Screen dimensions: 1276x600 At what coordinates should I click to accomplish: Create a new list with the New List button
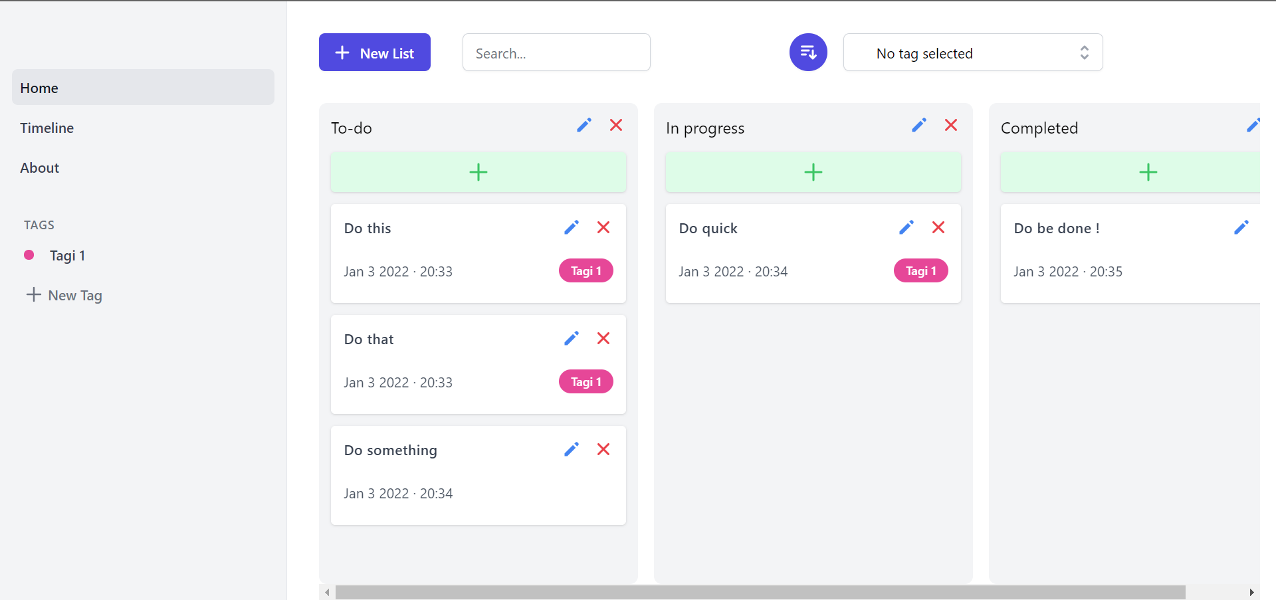click(374, 52)
